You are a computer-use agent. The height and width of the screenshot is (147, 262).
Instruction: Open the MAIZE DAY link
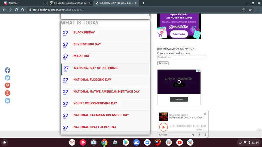pos(82,56)
